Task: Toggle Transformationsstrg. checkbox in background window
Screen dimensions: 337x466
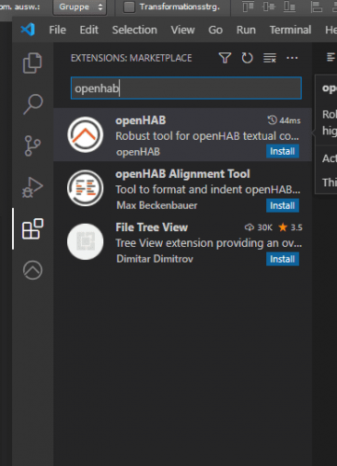Action: (x=129, y=7)
